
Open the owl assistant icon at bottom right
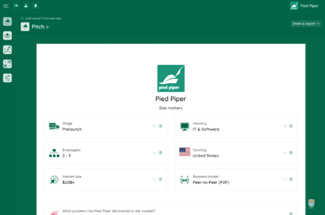click(311, 204)
